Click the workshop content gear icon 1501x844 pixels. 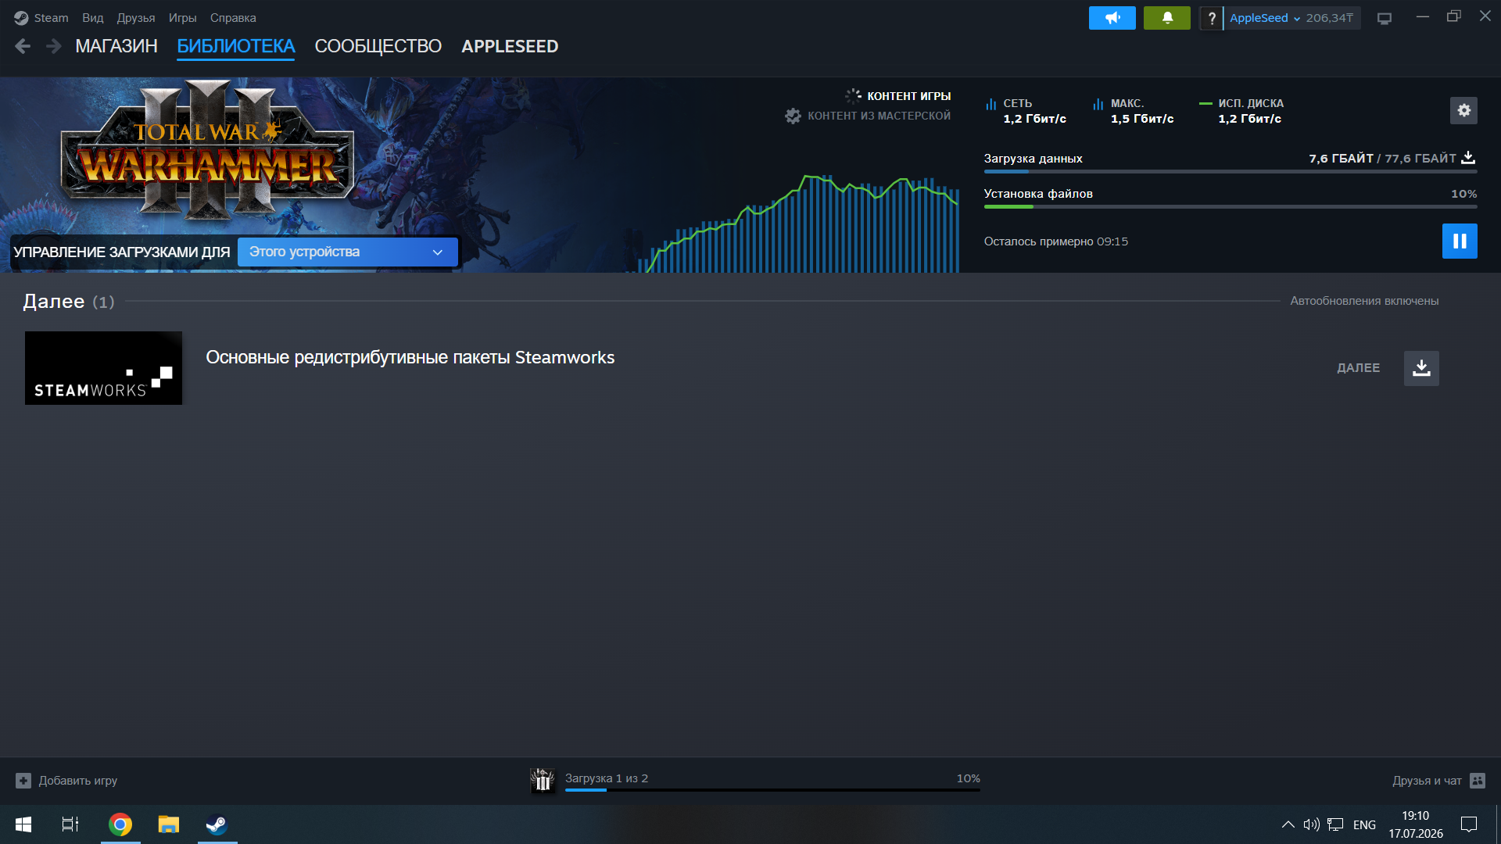[793, 116]
